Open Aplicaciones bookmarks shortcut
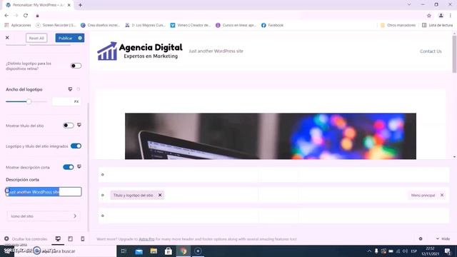This screenshot has width=457, height=257. coord(18,26)
